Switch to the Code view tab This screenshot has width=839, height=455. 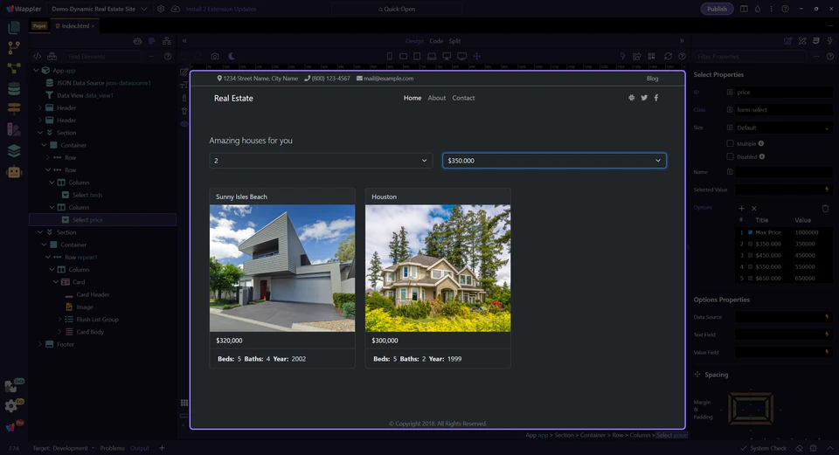click(436, 41)
